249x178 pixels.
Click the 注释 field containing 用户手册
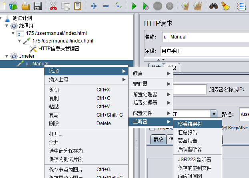[205, 51]
